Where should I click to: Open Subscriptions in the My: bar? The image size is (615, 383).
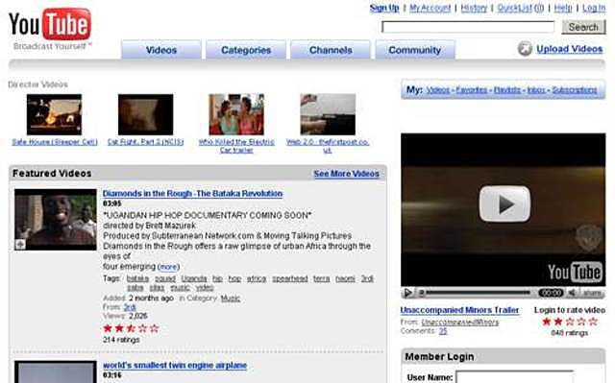coord(575,90)
